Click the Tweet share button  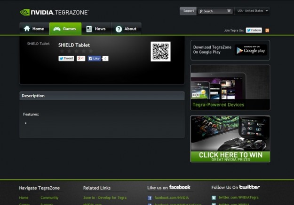66,59
